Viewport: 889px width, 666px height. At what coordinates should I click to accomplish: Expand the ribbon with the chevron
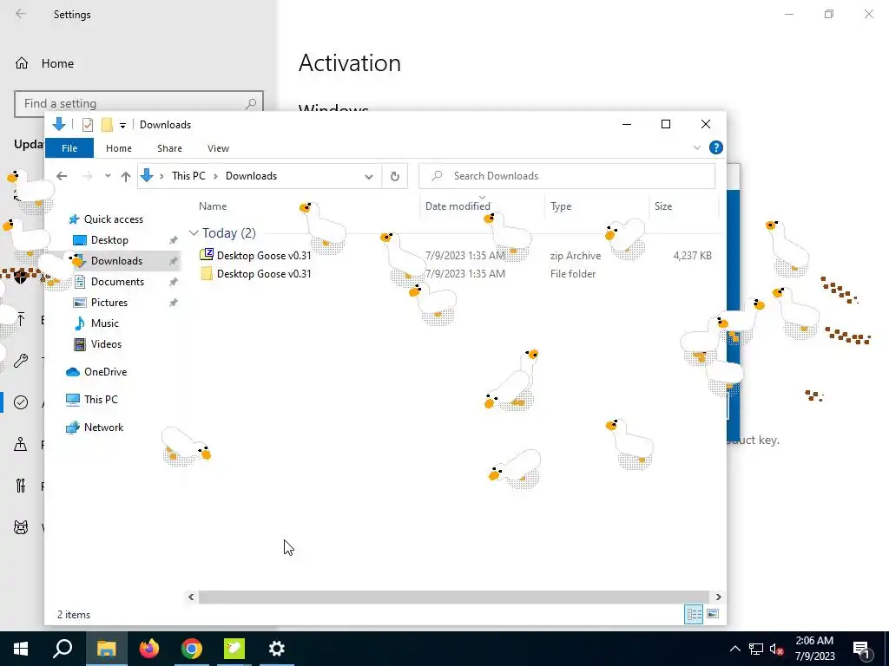pyautogui.click(x=697, y=147)
